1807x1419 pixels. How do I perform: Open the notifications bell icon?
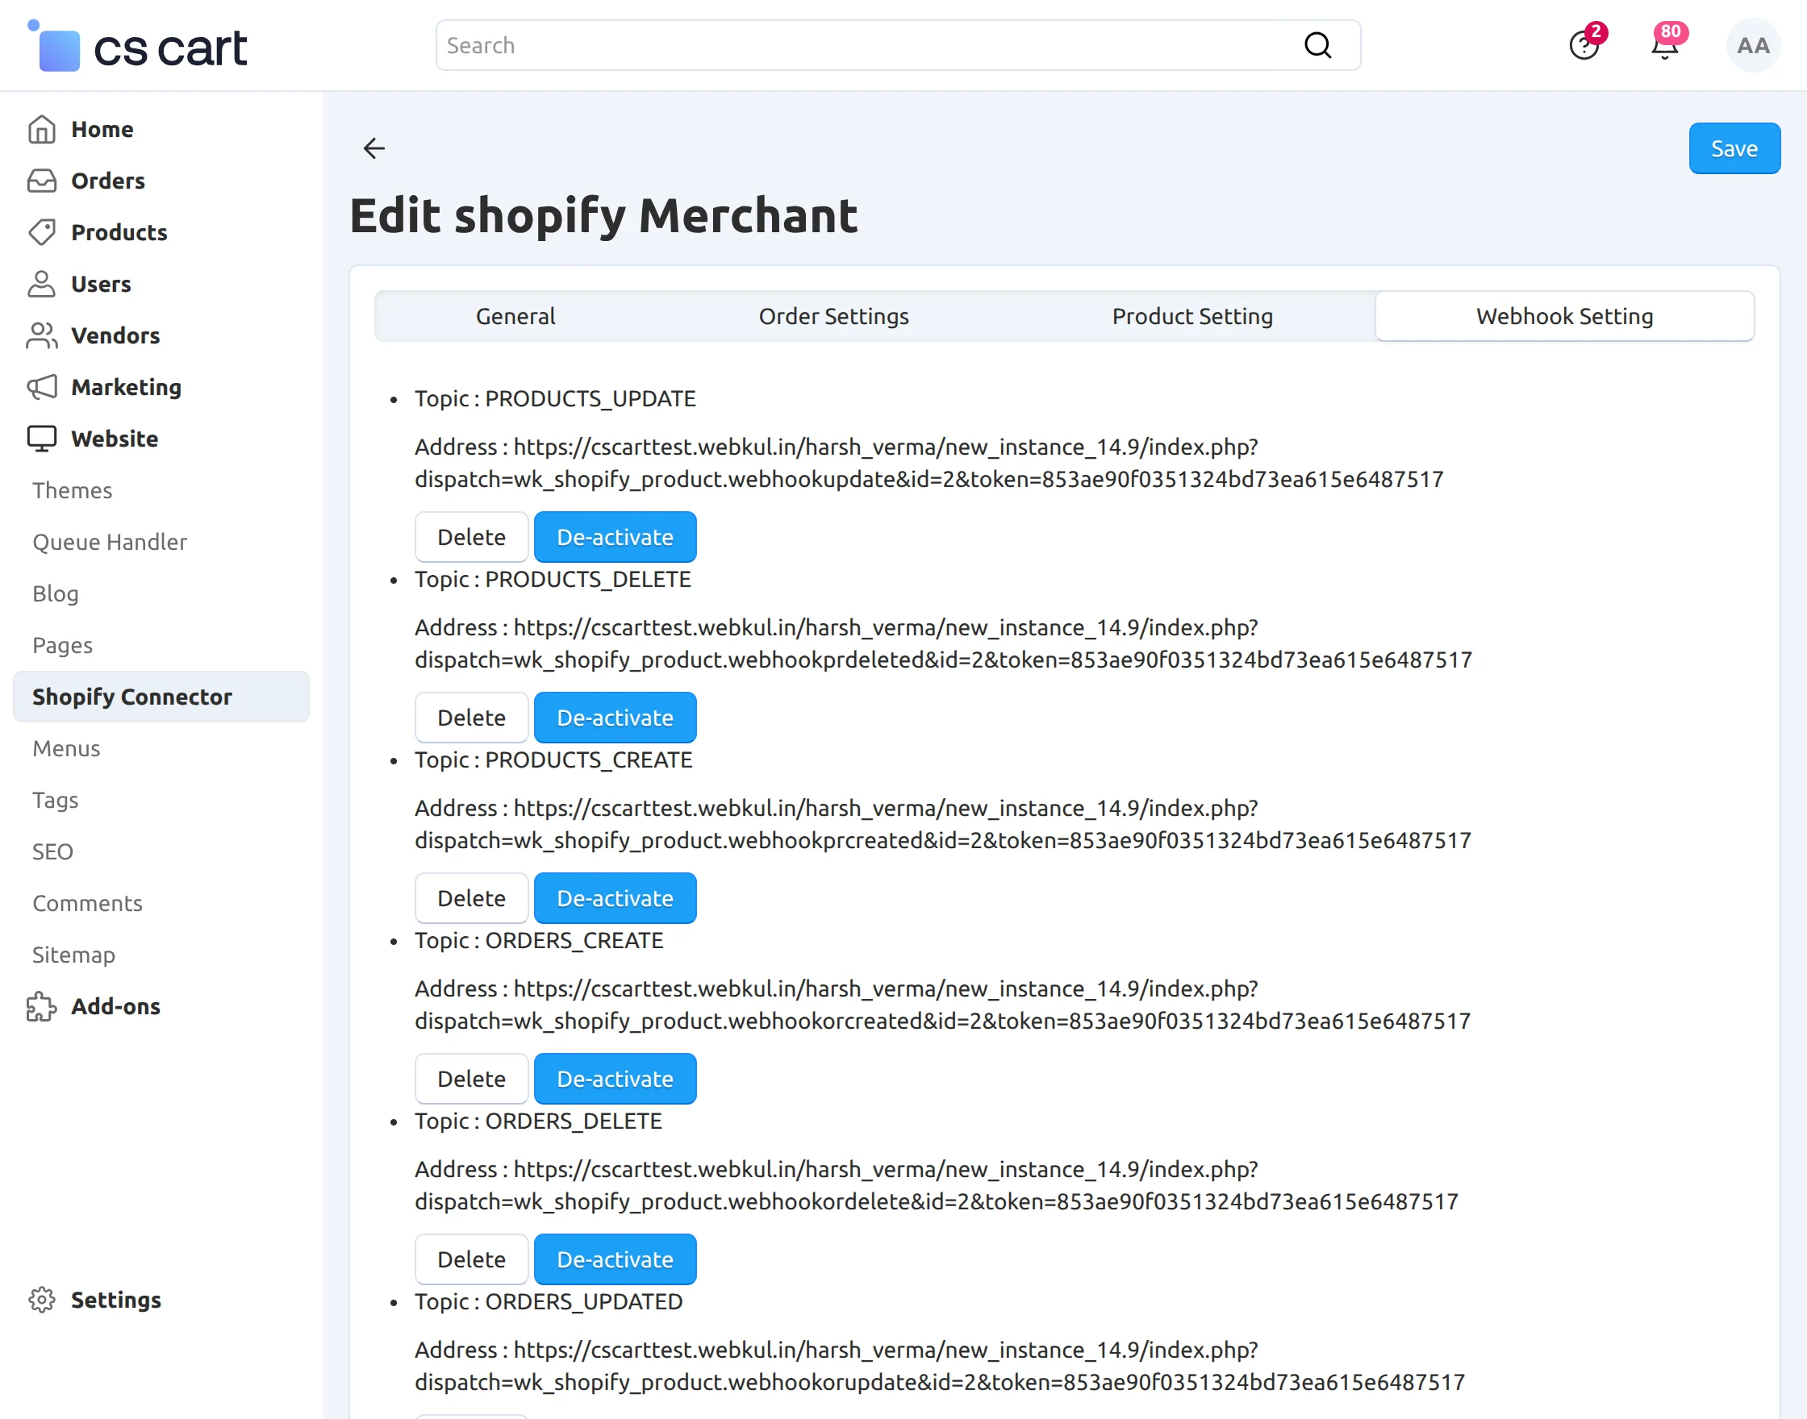1664,46
